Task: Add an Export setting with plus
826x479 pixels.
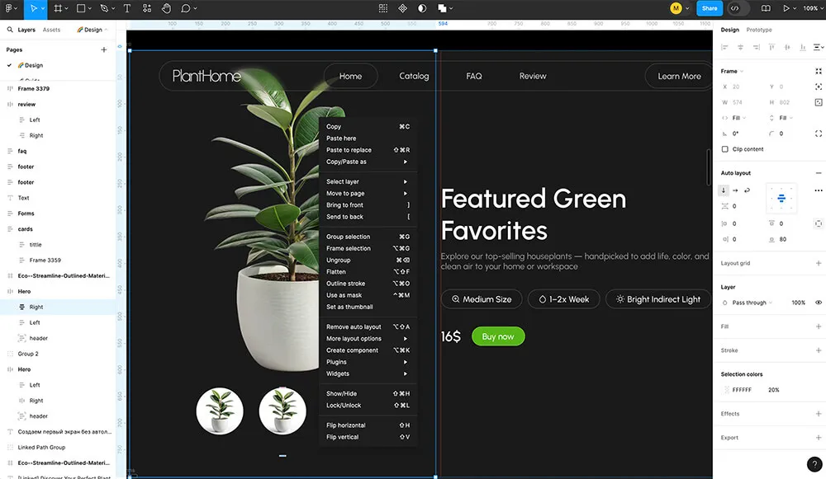Action: pyautogui.click(x=819, y=438)
